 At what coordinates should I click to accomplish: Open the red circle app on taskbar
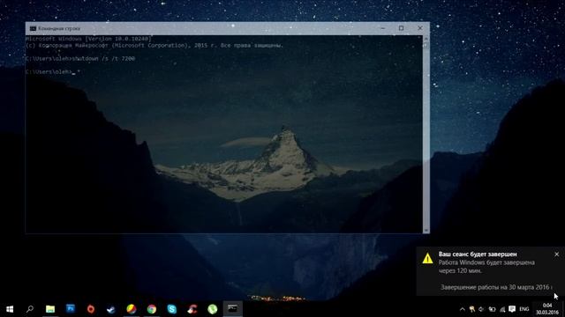pyautogui.click(x=90, y=309)
